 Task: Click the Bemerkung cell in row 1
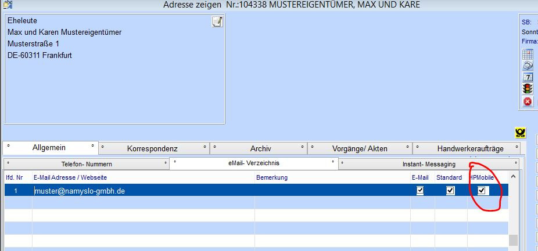[x=331, y=191]
